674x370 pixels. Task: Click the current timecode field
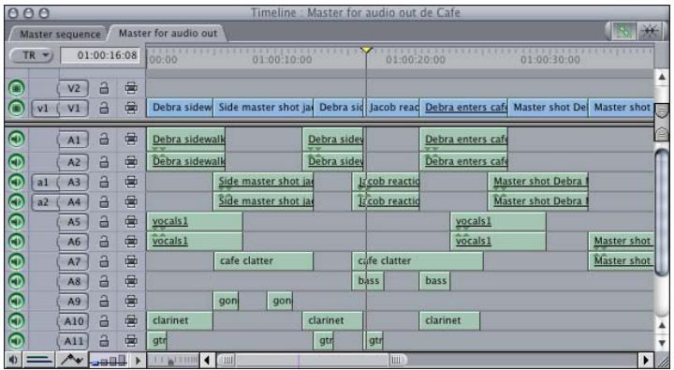click(100, 56)
